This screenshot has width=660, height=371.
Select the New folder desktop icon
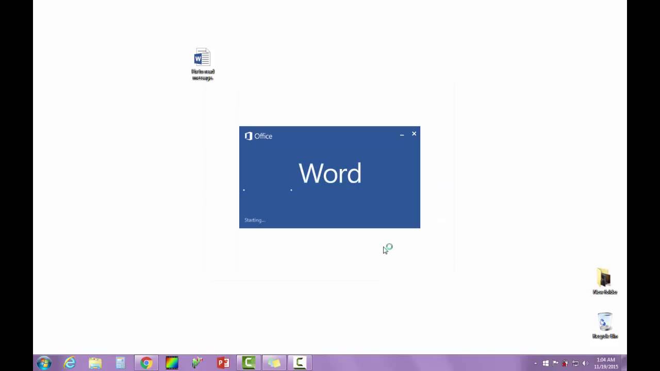pyautogui.click(x=604, y=281)
